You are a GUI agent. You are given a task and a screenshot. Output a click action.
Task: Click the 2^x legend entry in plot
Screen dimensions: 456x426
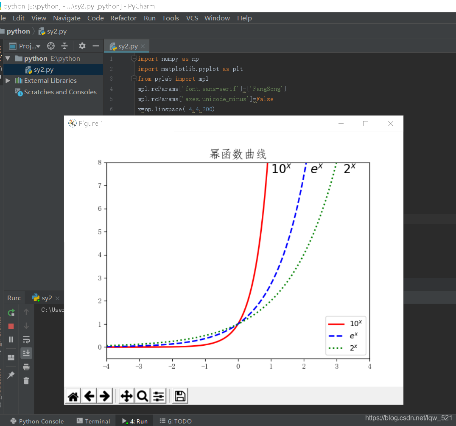(343, 348)
